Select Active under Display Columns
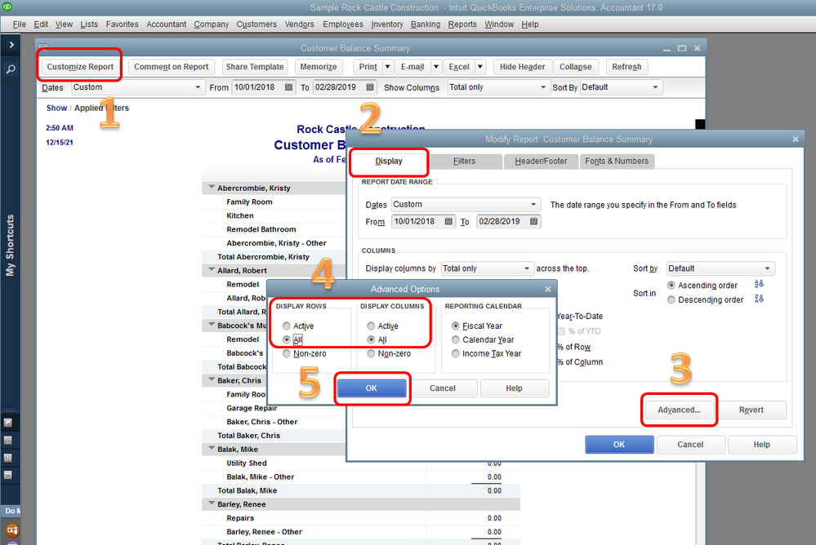This screenshot has width=816, height=545. pyautogui.click(x=371, y=326)
